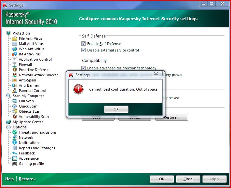This screenshot has width=231, height=188.
Task: Select File Anti-Virus in the tree
Action: pyautogui.click(x=31, y=38)
